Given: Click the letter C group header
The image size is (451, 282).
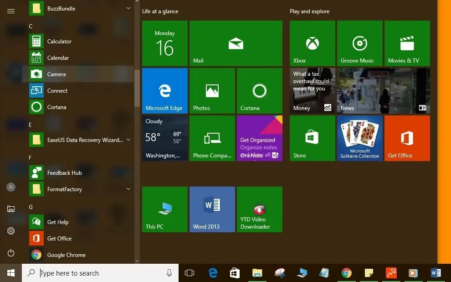Looking at the screenshot, I should click(x=31, y=26).
